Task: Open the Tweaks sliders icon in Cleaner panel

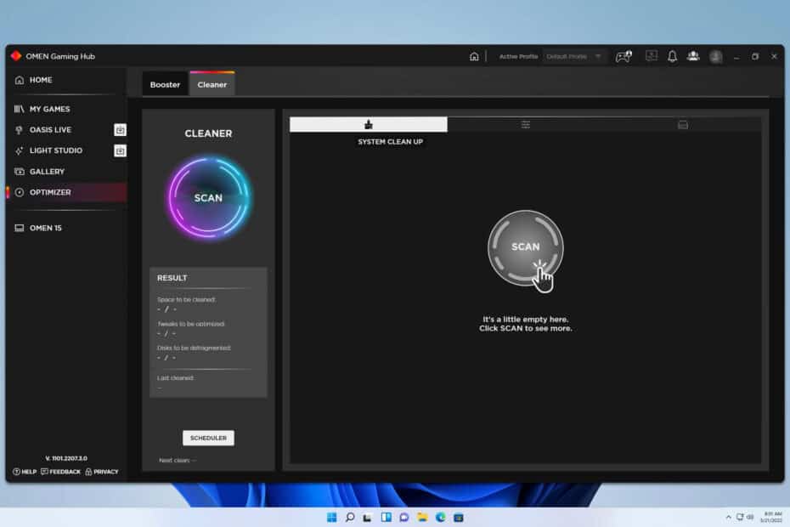Action: coord(525,124)
